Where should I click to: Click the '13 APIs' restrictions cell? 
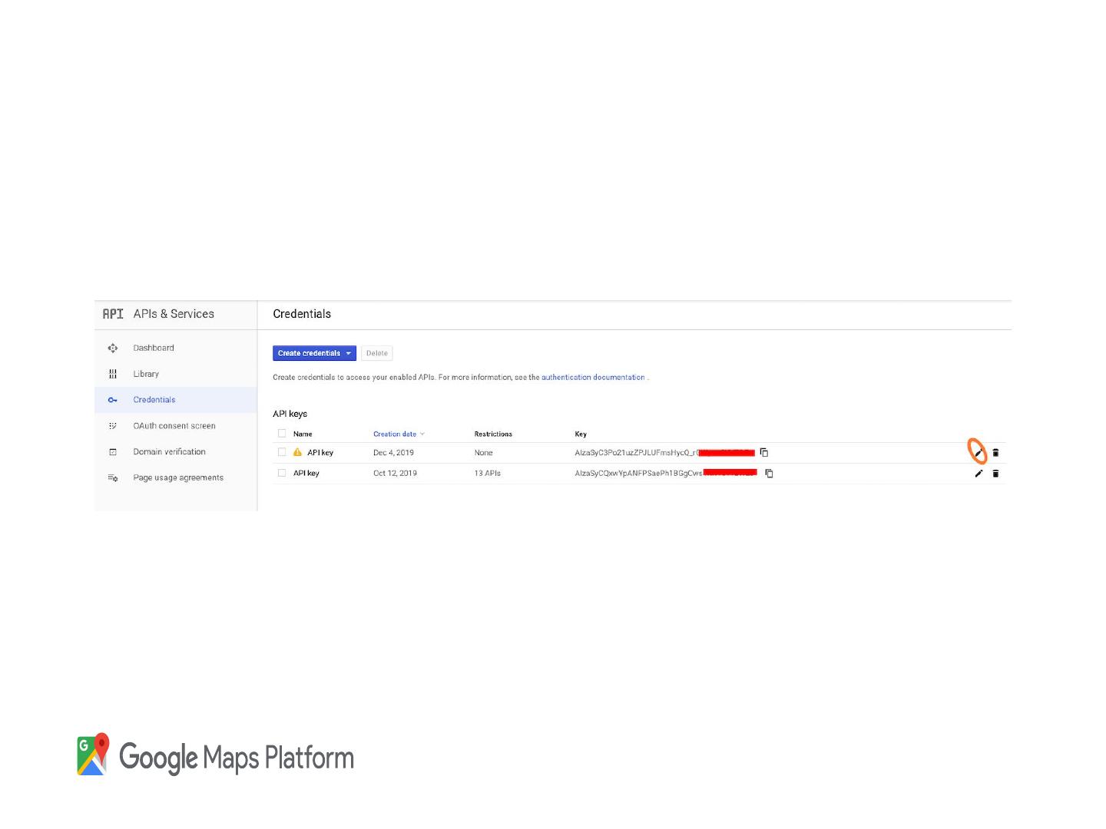pos(488,474)
